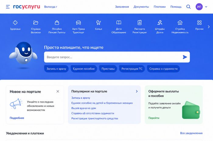Open the Заявления menu
213x141 pixels.
pos(122,7)
